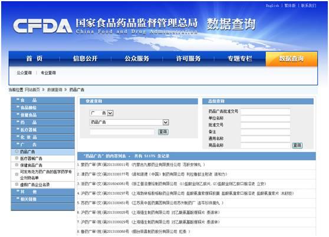Switch to 专业查询 sub-navigation
329x237 pixels.
click(48, 73)
